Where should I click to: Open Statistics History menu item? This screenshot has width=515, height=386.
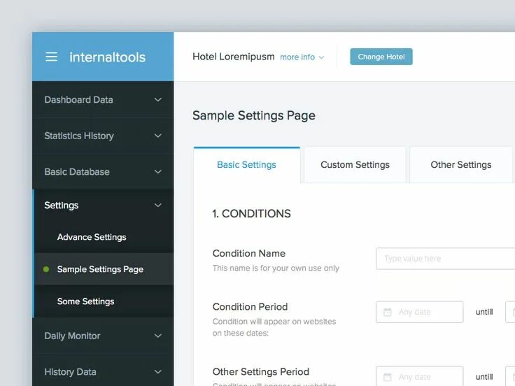[x=103, y=136]
